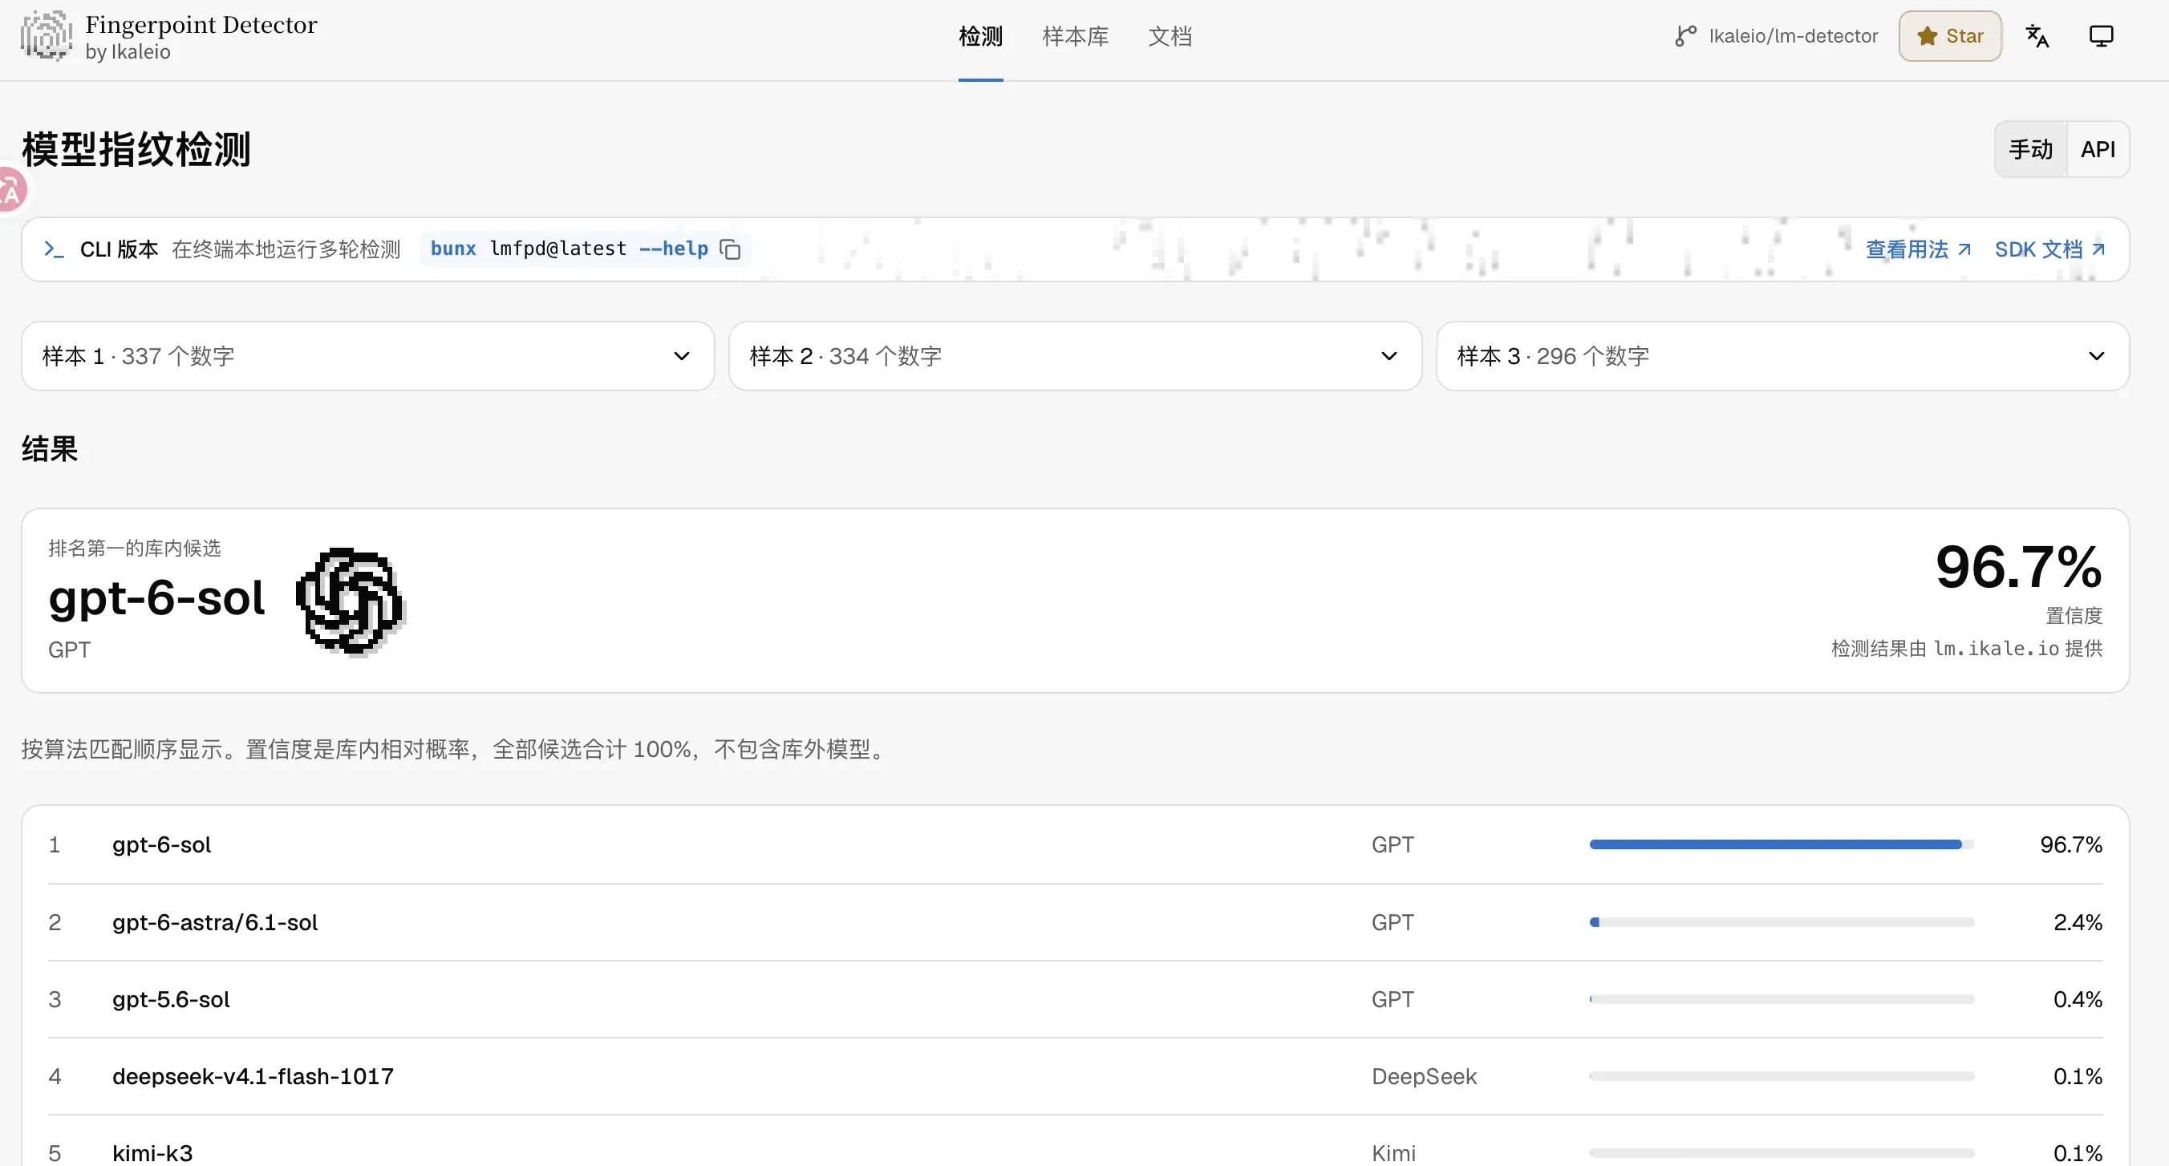Click the gpt-6-astra/6.1-sol 2.4% confidence bar

point(1781,922)
